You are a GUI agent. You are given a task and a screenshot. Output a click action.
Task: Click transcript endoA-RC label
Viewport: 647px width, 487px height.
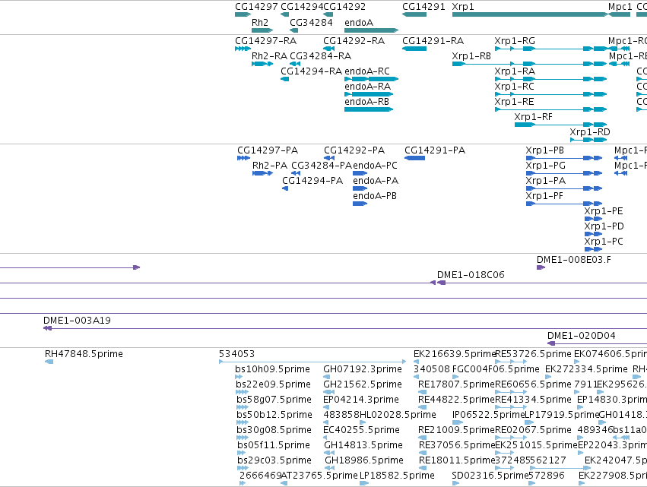coord(367,71)
